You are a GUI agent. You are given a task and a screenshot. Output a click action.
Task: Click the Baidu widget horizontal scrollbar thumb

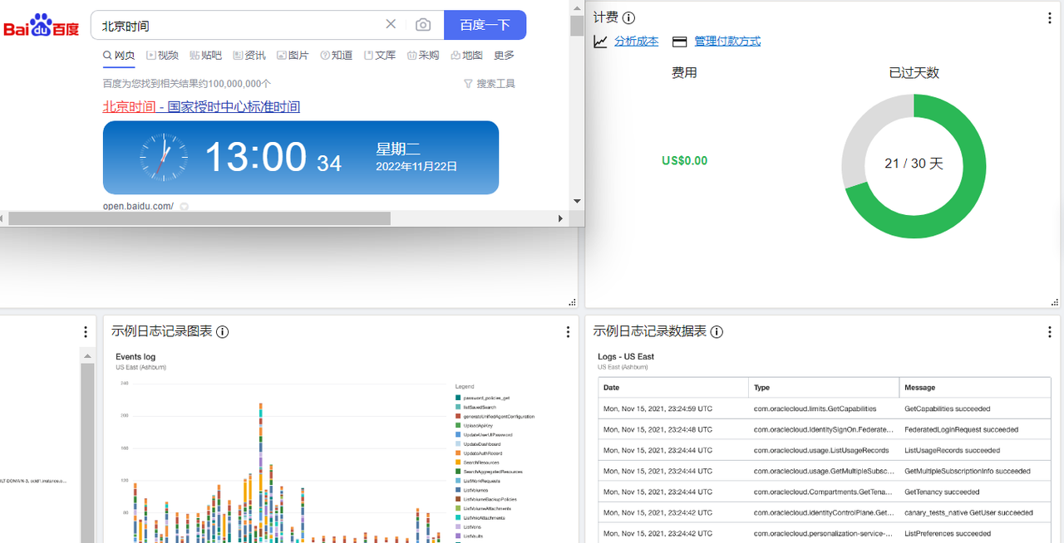point(199,218)
